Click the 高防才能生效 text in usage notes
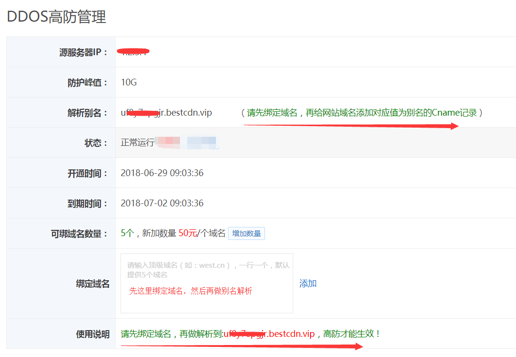 tap(352, 334)
